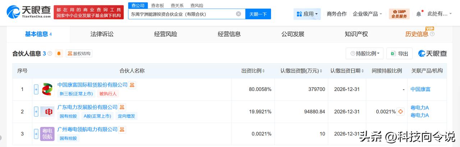Image resolution: width=460 pixels, height=147 pixels.
Task: Switch to the 查公司 search tab
Action: tap(138, 5)
